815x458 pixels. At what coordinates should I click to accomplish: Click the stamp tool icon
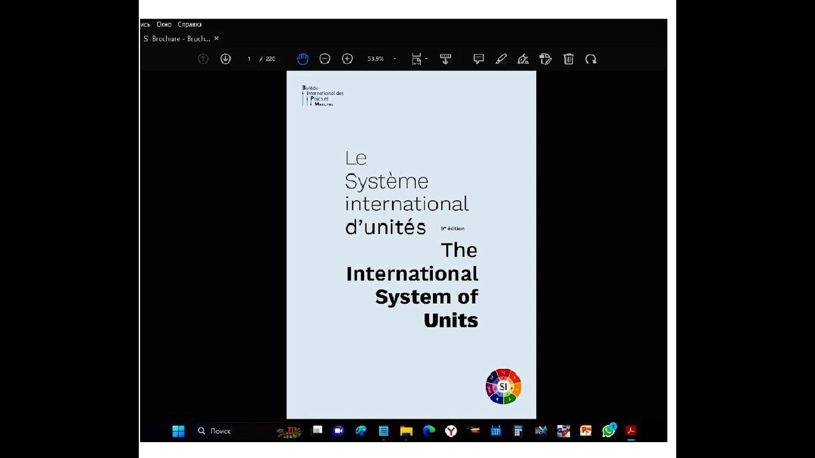coord(546,59)
